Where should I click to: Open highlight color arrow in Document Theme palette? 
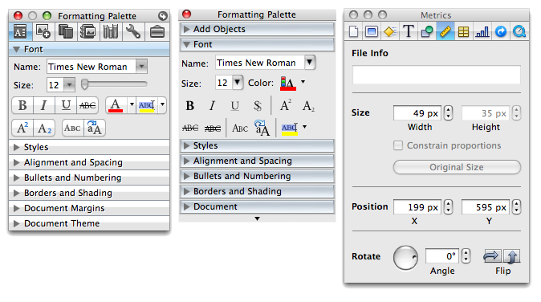pyautogui.click(x=162, y=104)
